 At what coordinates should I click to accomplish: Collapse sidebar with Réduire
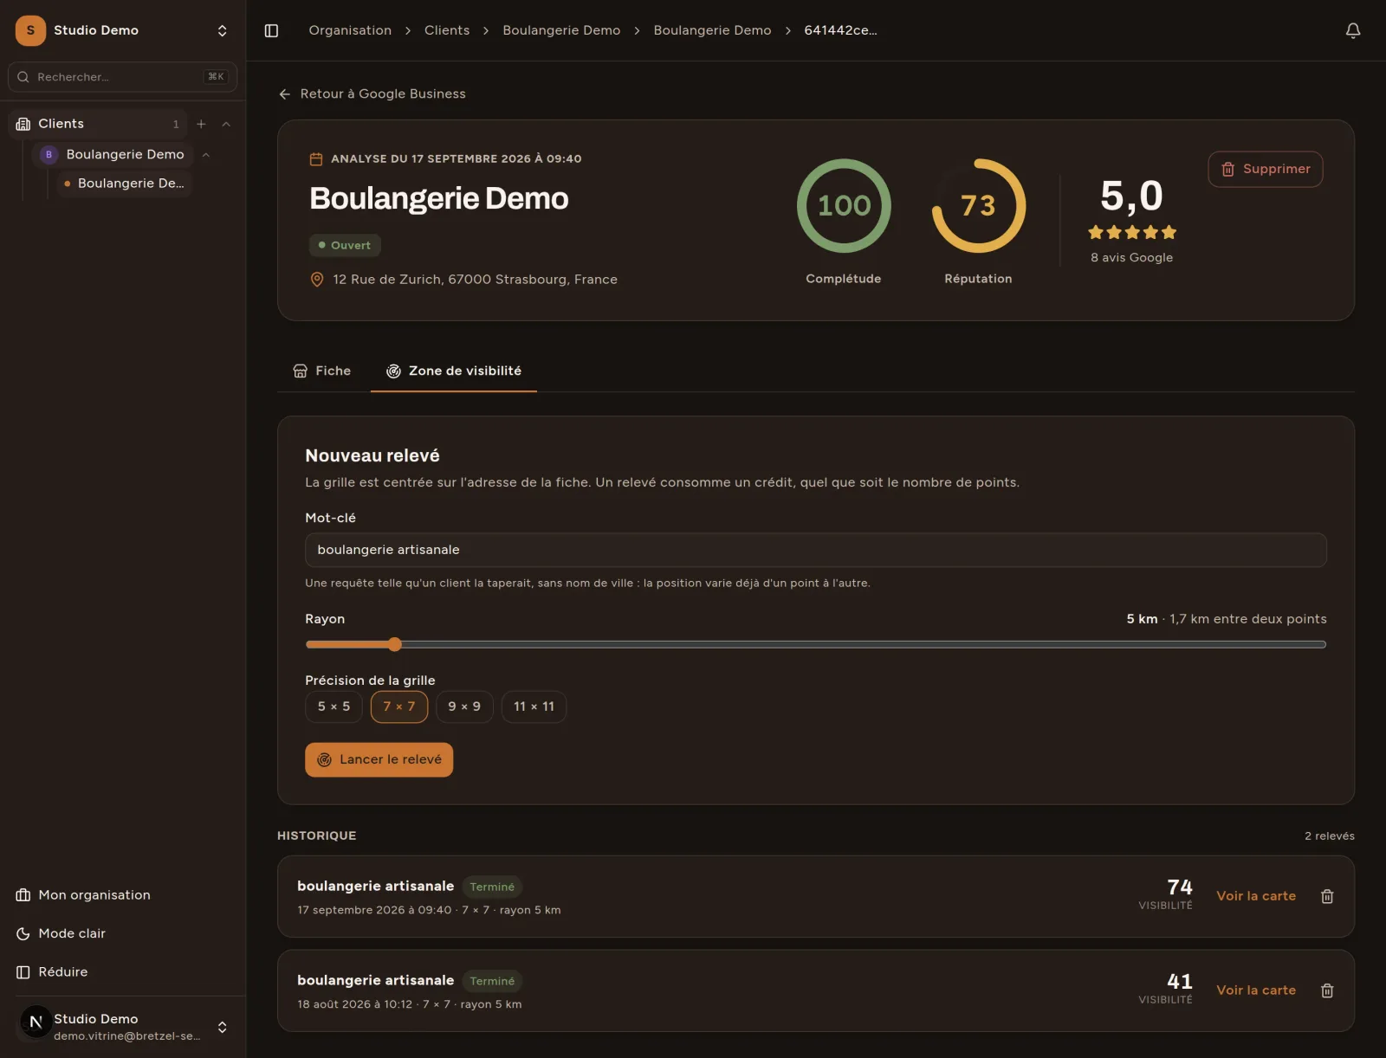click(x=52, y=971)
